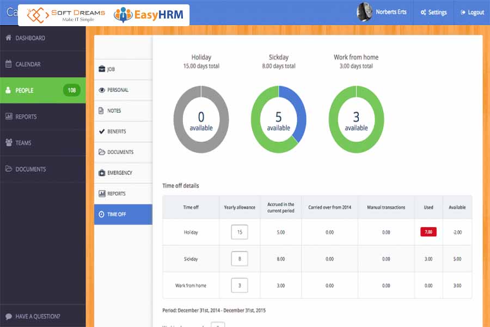Click the Reports bar chart icon in dark sidebar
This screenshot has width=490, height=327.
[9, 117]
